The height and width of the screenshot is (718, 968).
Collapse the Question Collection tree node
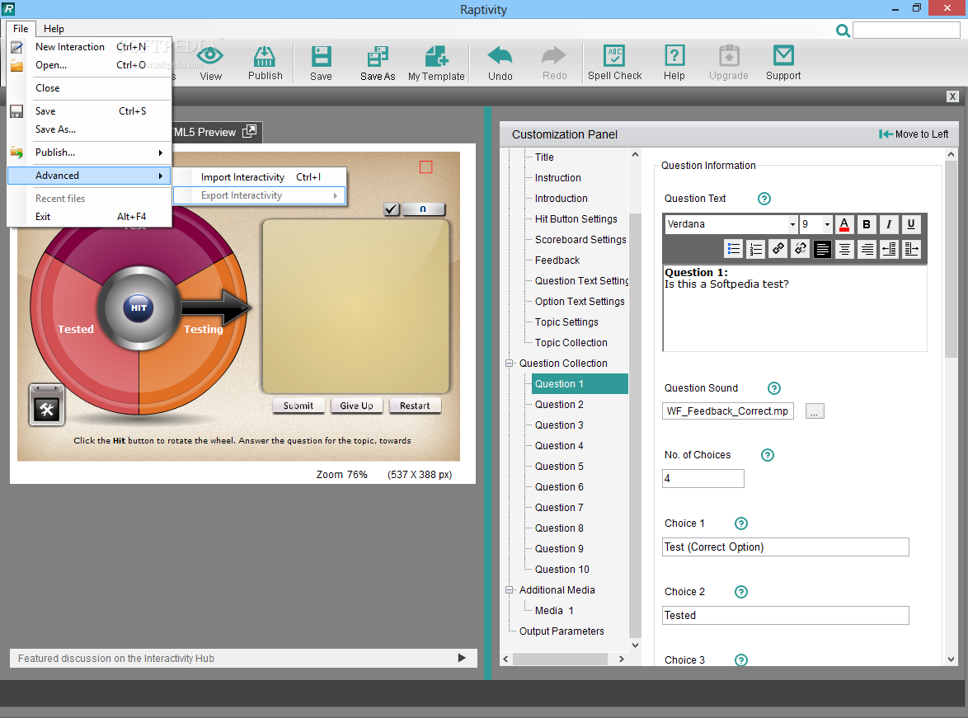coord(510,363)
